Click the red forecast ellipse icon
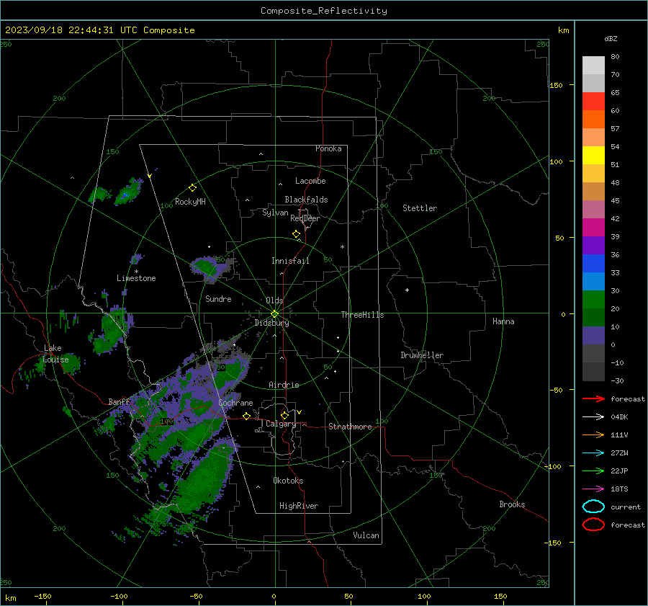This screenshot has height=606, width=648. pos(593,525)
